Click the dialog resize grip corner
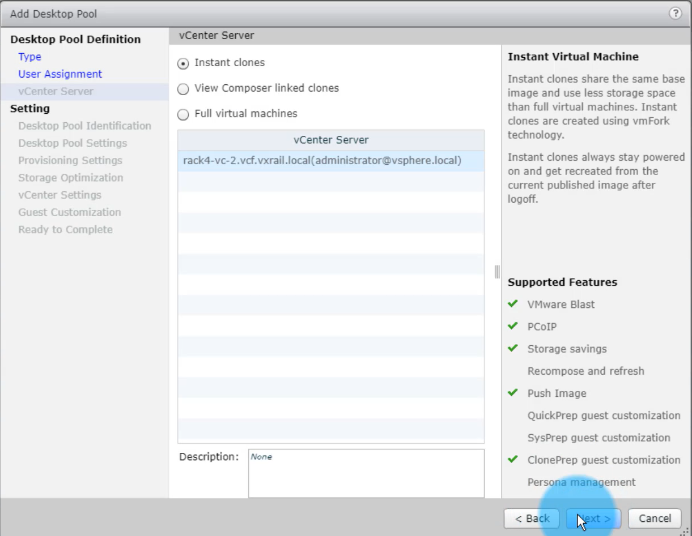 (x=686, y=530)
